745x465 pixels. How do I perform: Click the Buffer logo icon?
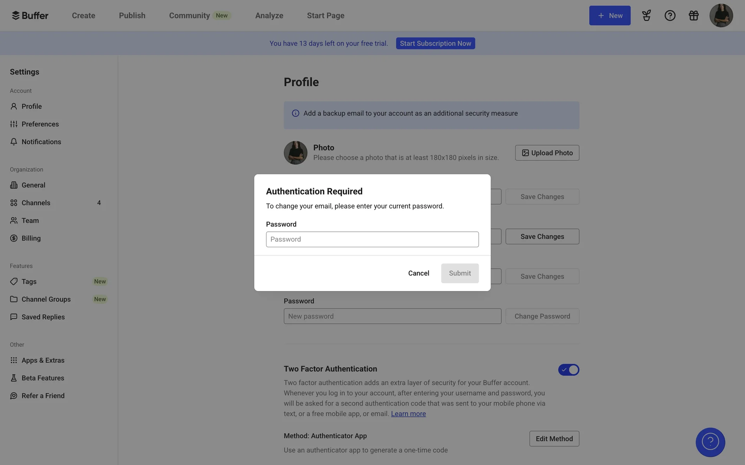pos(16,15)
